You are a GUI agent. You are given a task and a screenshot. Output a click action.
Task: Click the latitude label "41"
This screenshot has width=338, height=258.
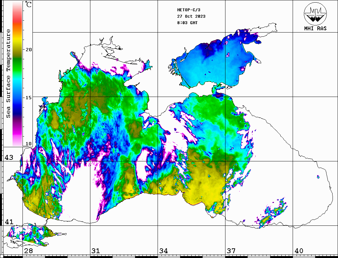pos(9,222)
